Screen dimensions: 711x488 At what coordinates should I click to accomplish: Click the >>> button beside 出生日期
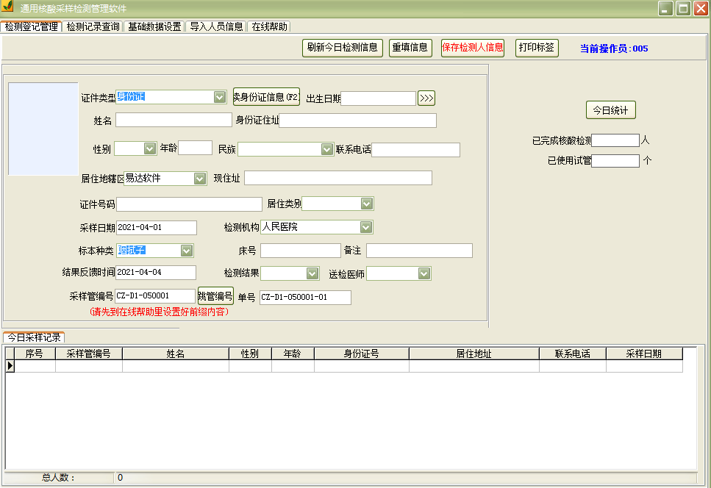[x=425, y=97]
